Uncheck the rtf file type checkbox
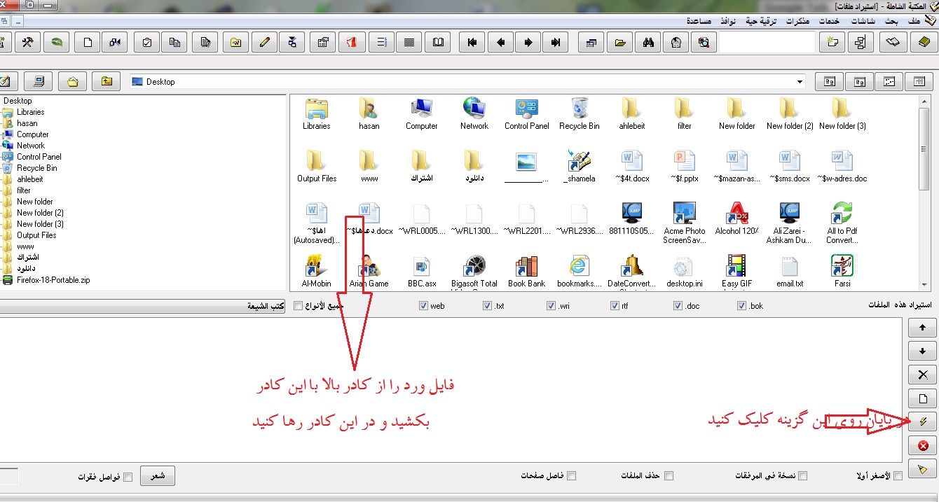The width and height of the screenshot is (939, 502). tap(615, 306)
